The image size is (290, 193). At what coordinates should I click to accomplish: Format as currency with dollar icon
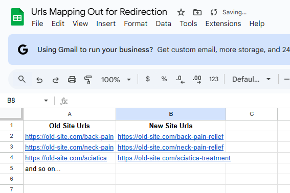148,79
